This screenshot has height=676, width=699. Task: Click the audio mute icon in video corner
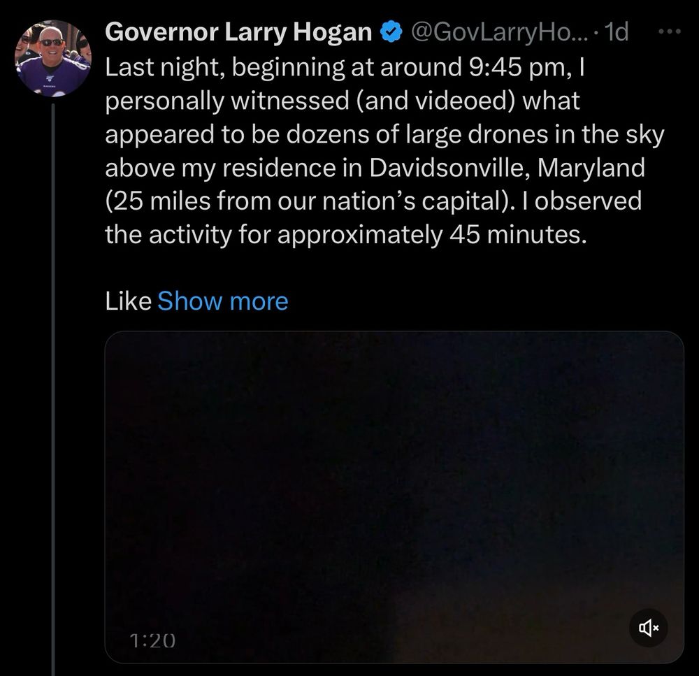click(647, 628)
